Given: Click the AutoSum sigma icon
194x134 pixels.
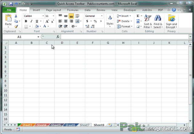Looking at the screenshot, I should 138,16.
